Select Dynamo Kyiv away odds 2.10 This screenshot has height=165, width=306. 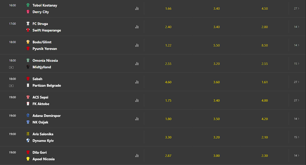tap(265, 137)
